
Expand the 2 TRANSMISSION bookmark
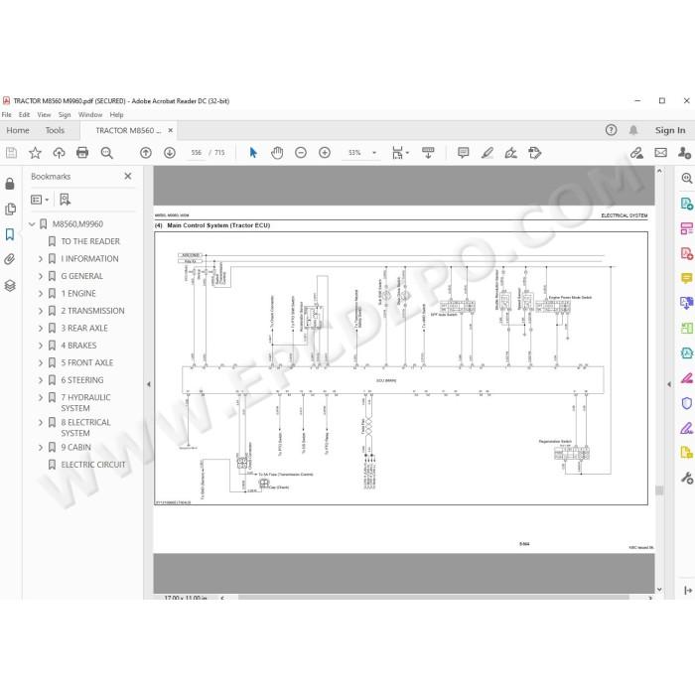tap(41, 311)
